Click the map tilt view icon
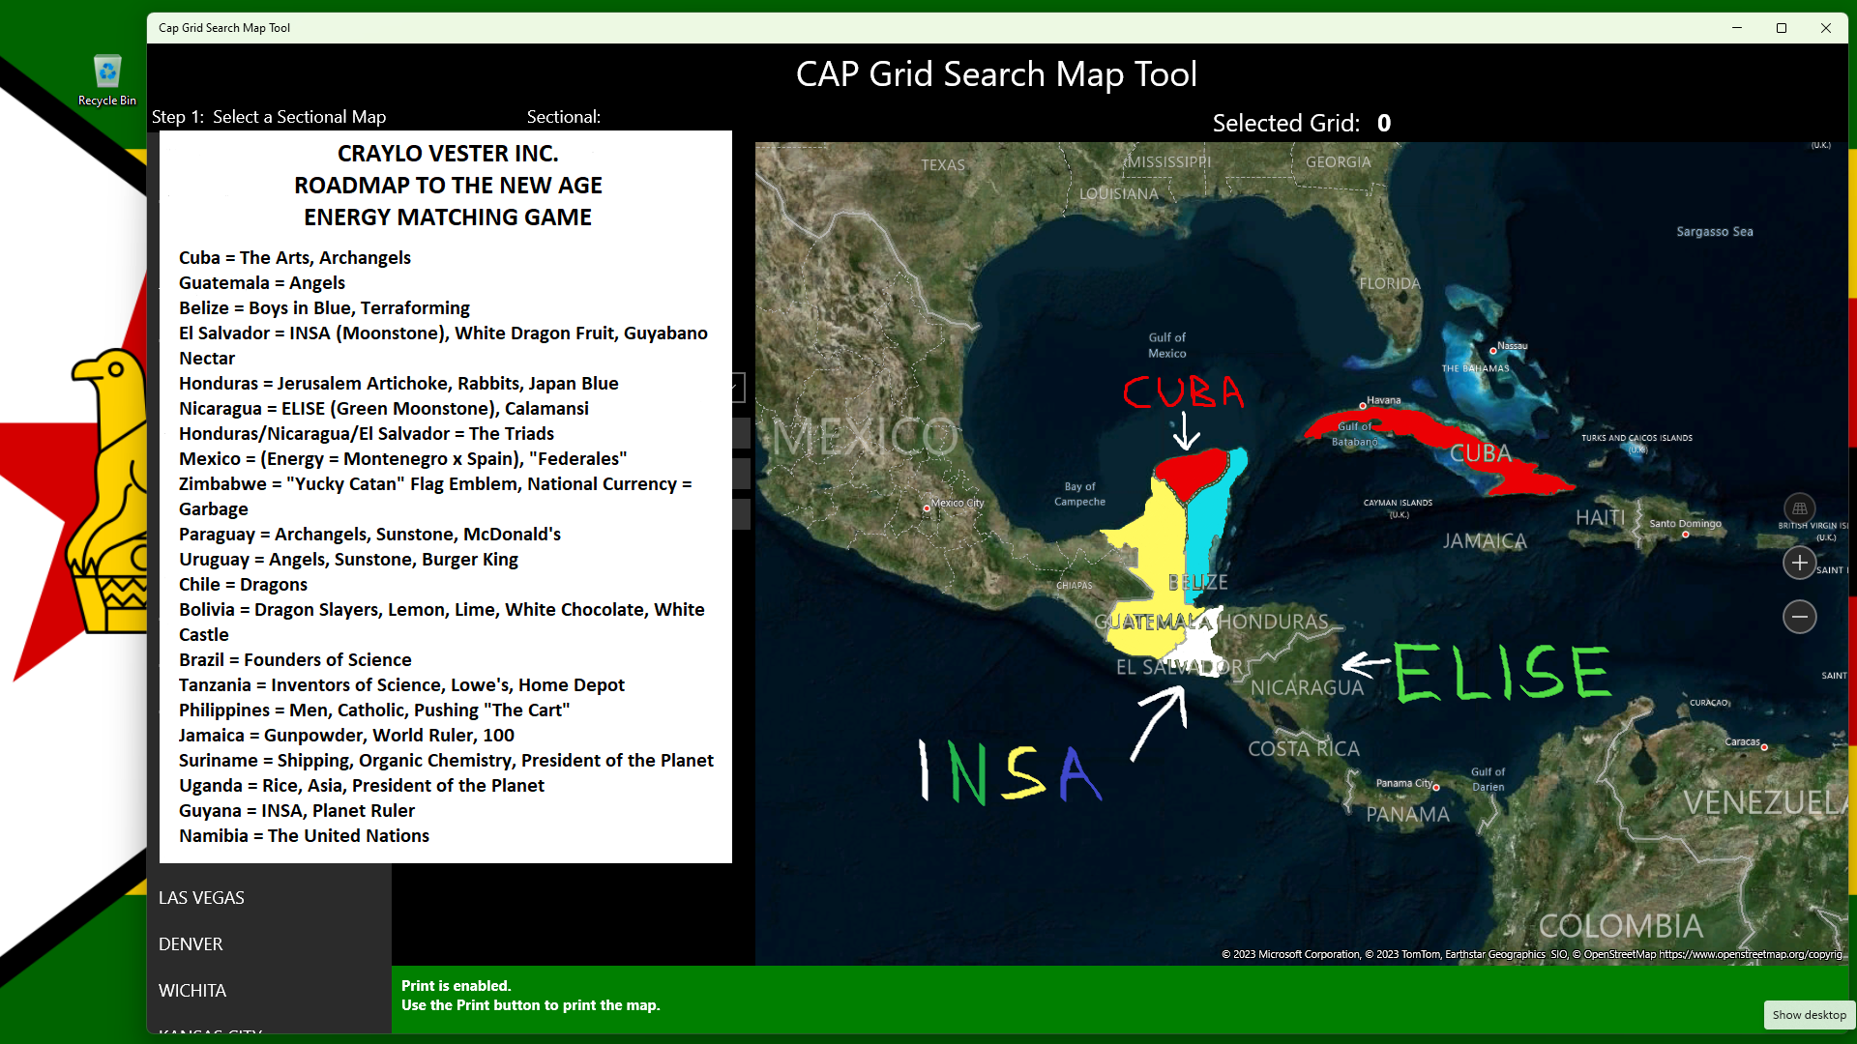The height and width of the screenshot is (1044, 1857). [x=1799, y=508]
